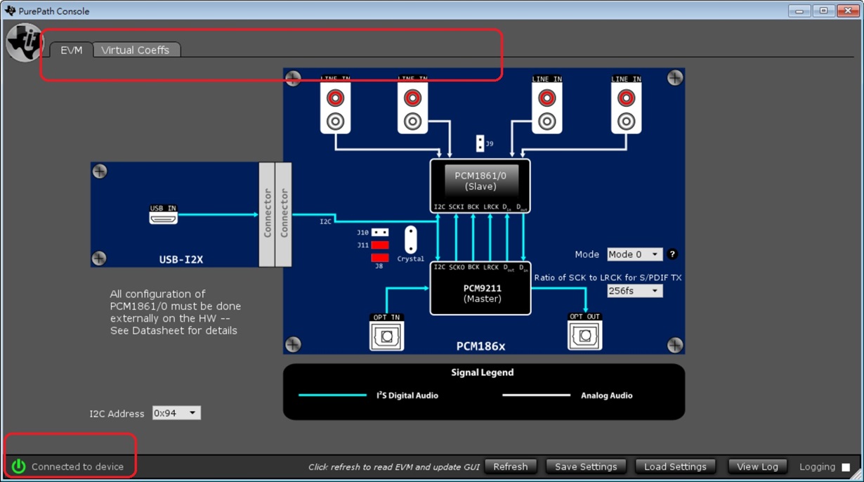Click the red J8 jumper

(380, 258)
